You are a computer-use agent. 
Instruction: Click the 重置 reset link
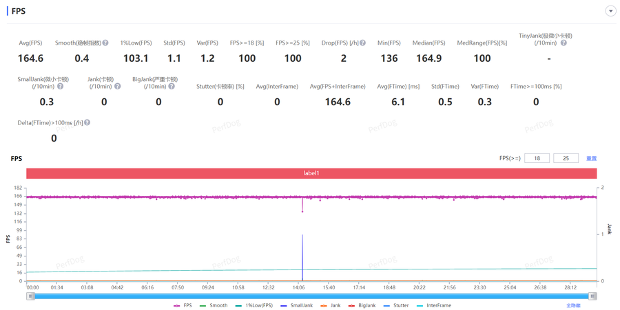591,159
